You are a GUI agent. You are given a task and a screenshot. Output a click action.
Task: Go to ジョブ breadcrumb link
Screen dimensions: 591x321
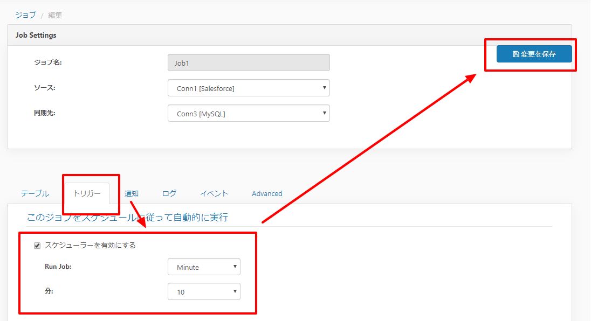[26, 15]
